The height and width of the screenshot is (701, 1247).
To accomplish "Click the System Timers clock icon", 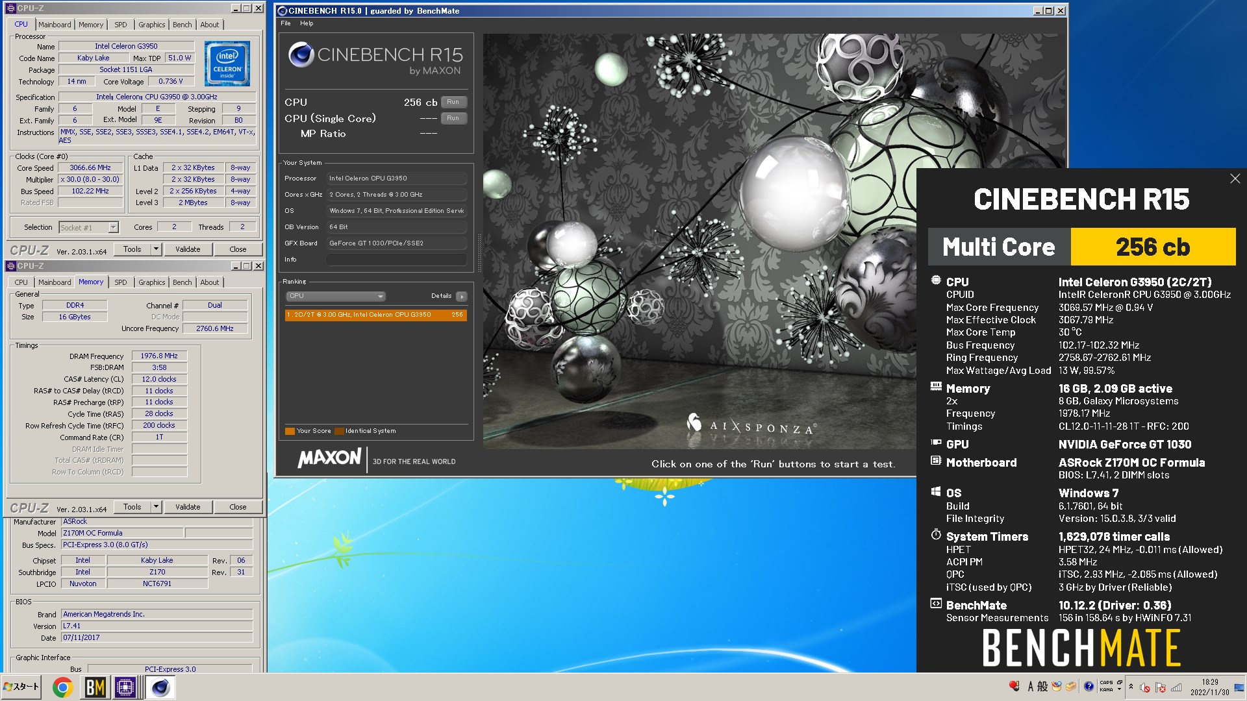I will (936, 535).
